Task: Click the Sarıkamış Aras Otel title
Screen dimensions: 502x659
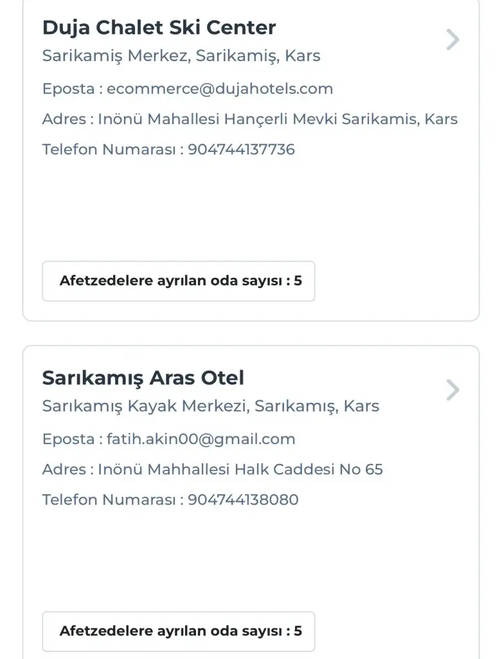Action: pos(143,378)
